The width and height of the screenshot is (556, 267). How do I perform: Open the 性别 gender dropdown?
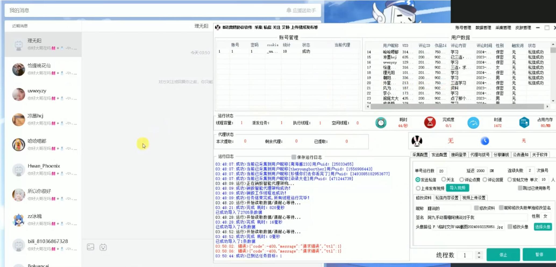tap(546, 216)
